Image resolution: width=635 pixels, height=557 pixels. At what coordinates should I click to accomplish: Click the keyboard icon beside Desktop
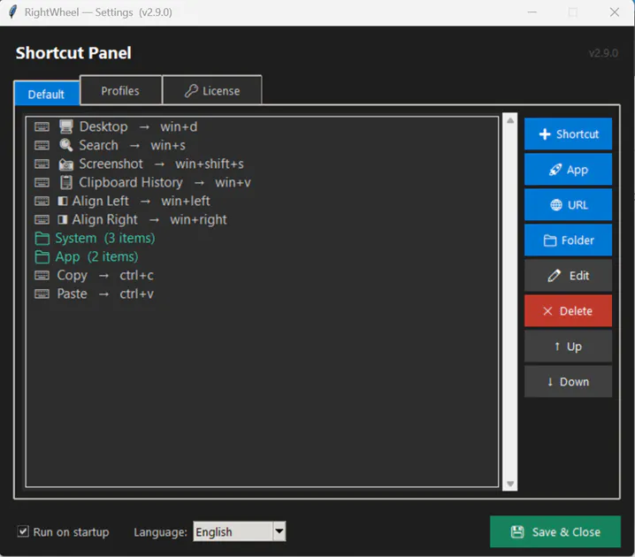point(42,126)
